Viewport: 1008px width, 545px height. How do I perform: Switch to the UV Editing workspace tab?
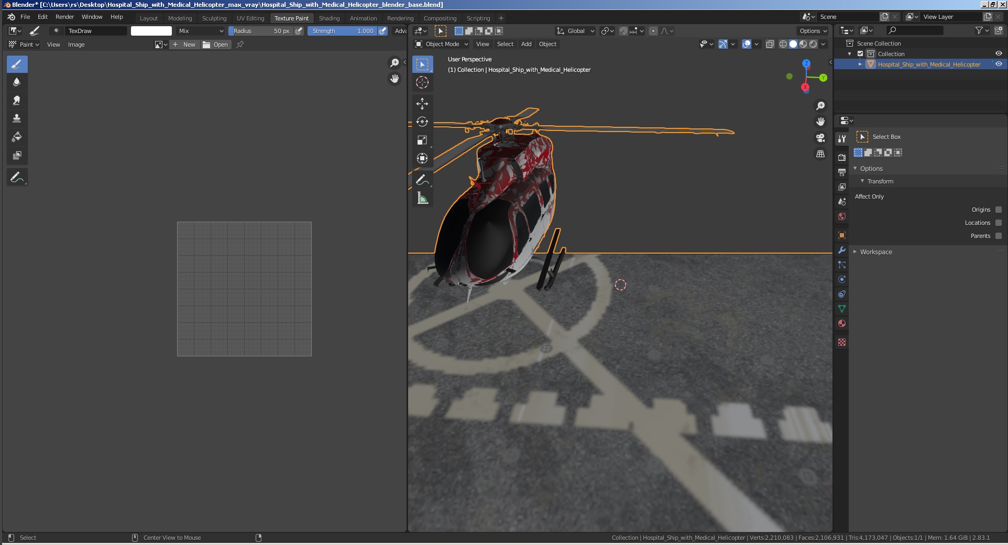250,18
